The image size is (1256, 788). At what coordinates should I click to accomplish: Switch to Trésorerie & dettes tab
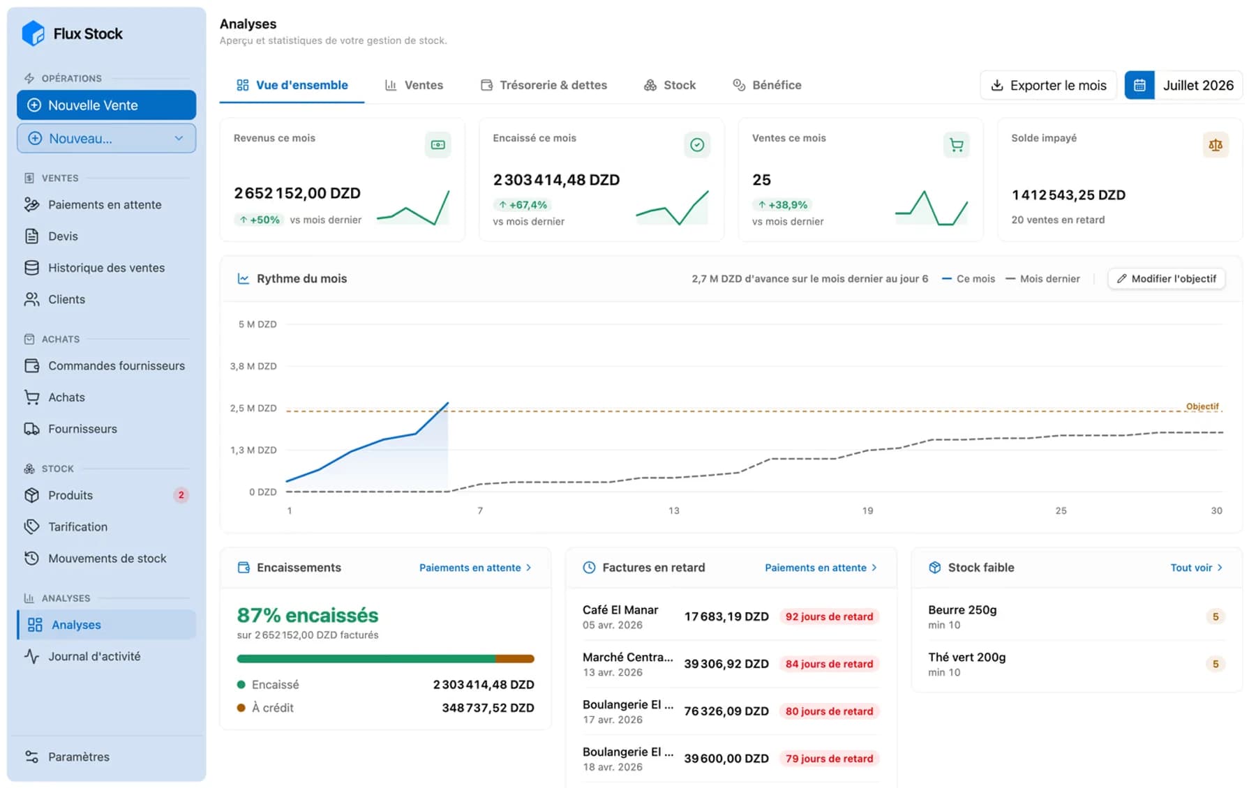(x=544, y=85)
